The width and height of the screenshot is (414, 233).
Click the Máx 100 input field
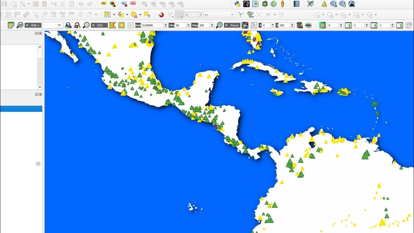pos(204,25)
